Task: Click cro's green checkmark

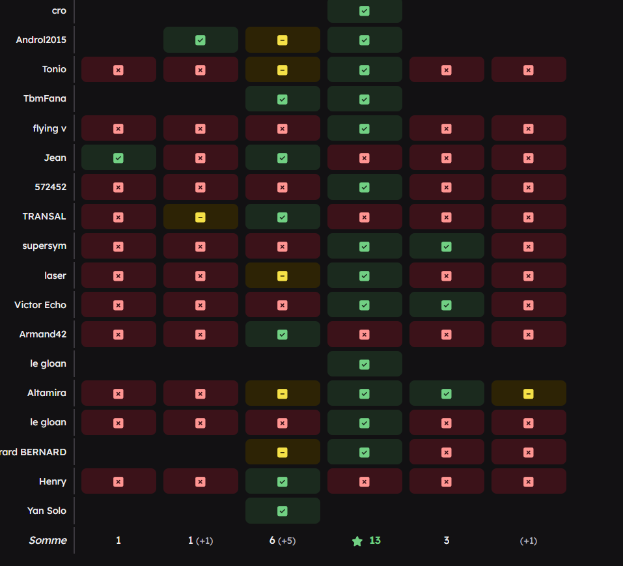Action: coord(365,11)
